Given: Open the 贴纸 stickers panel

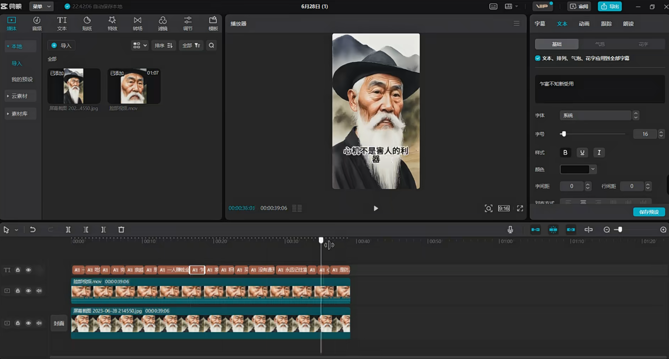Looking at the screenshot, I should [x=87, y=24].
